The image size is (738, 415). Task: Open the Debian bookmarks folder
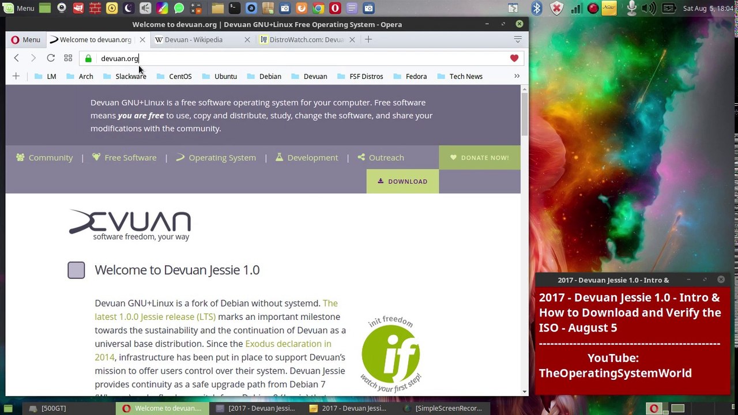264,76
